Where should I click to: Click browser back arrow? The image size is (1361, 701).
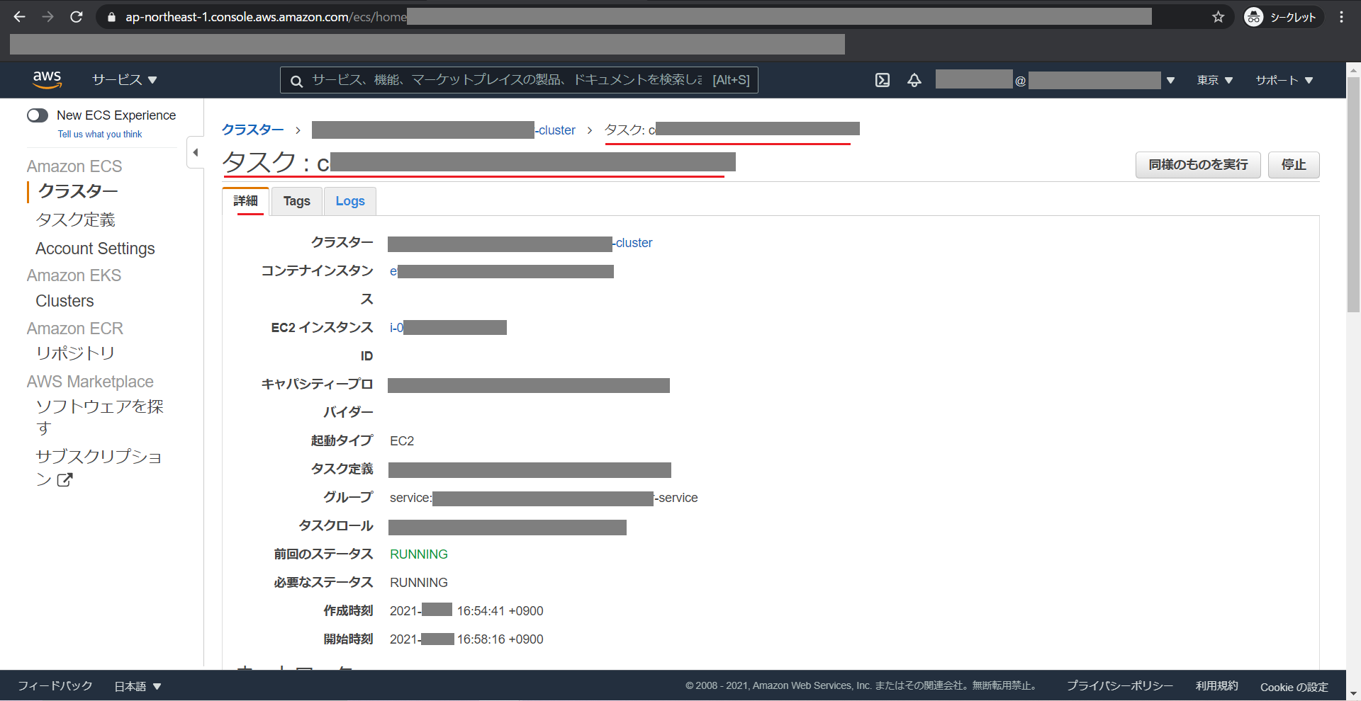[19, 17]
